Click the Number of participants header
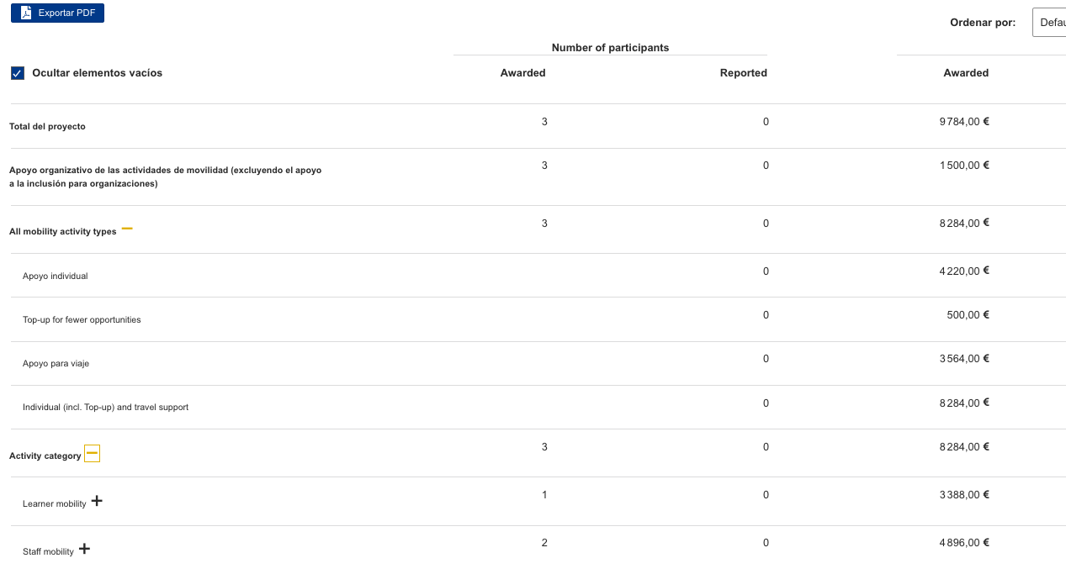1066x574 pixels. (610, 48)
